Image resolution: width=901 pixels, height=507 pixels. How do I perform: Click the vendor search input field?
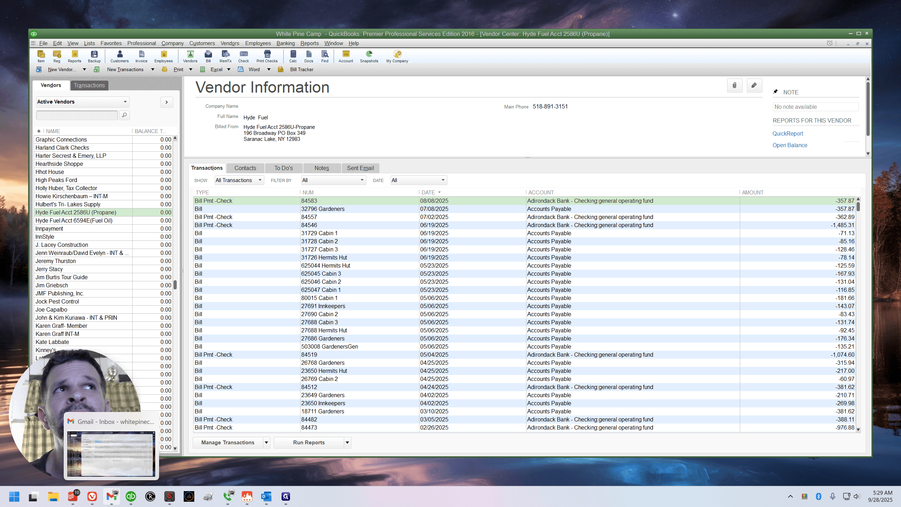pos(77,115)
